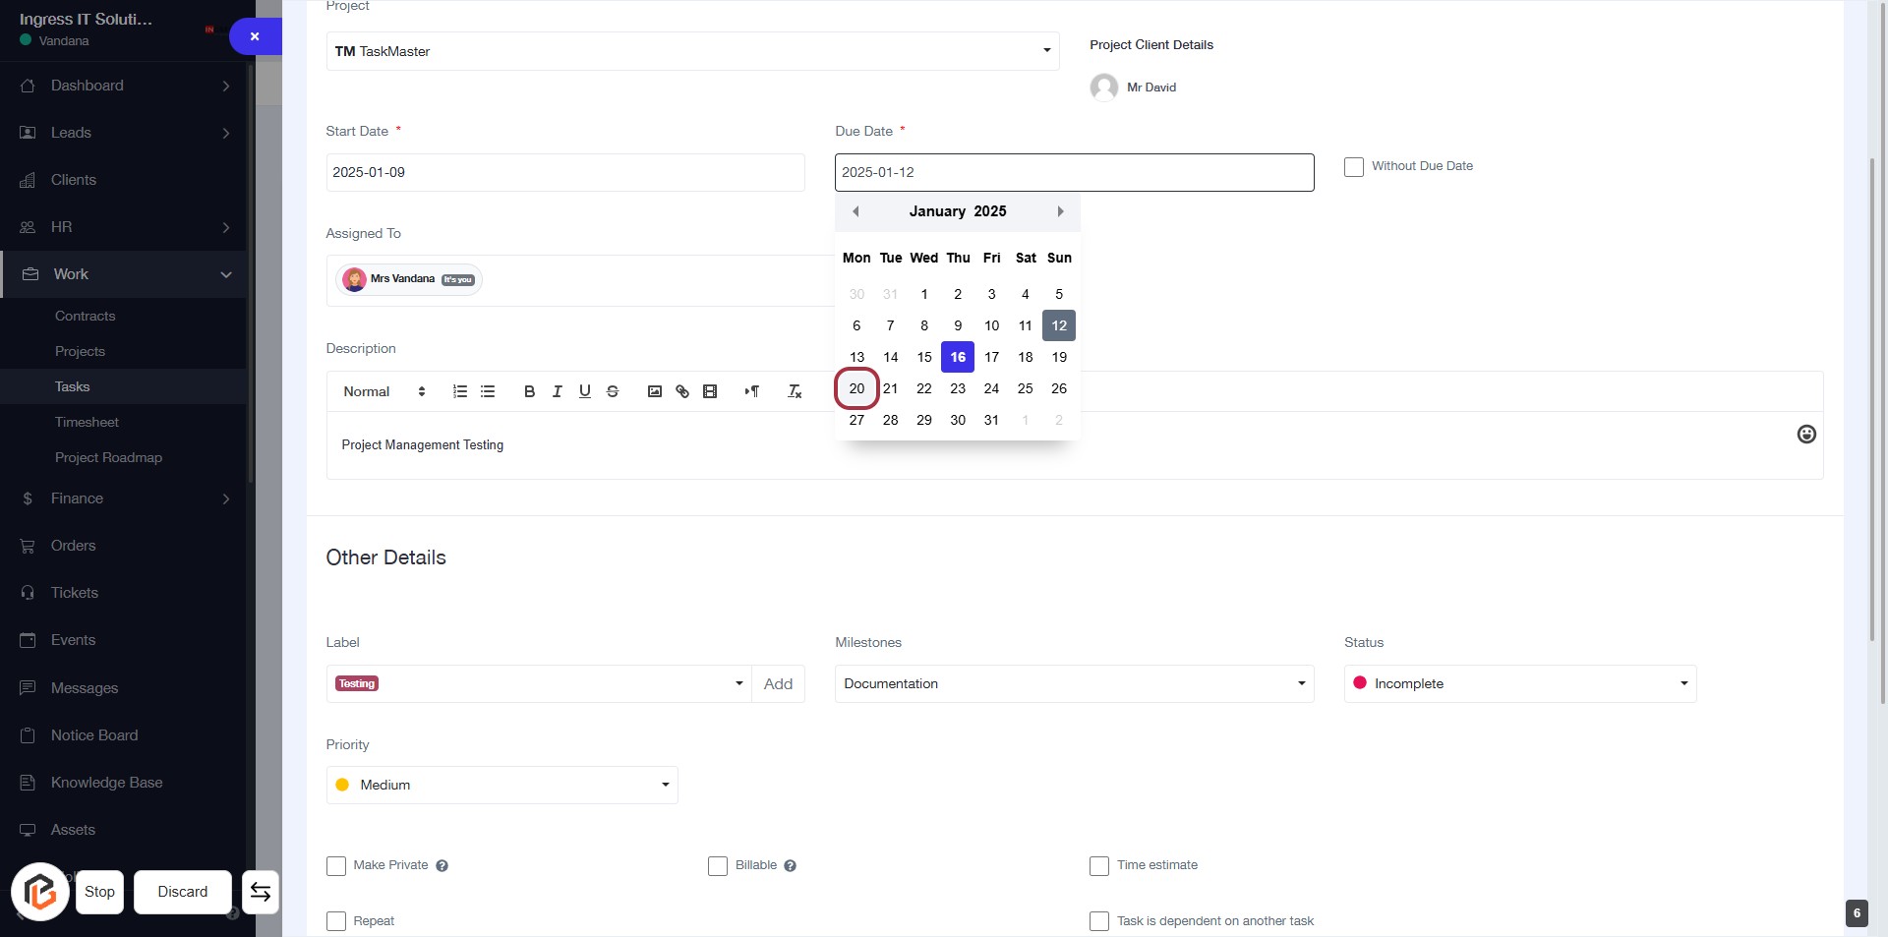Viewport: 1888px width, 937px height.
Task: Click the Bold formatting icon
Action: click(x=529, y=391)
